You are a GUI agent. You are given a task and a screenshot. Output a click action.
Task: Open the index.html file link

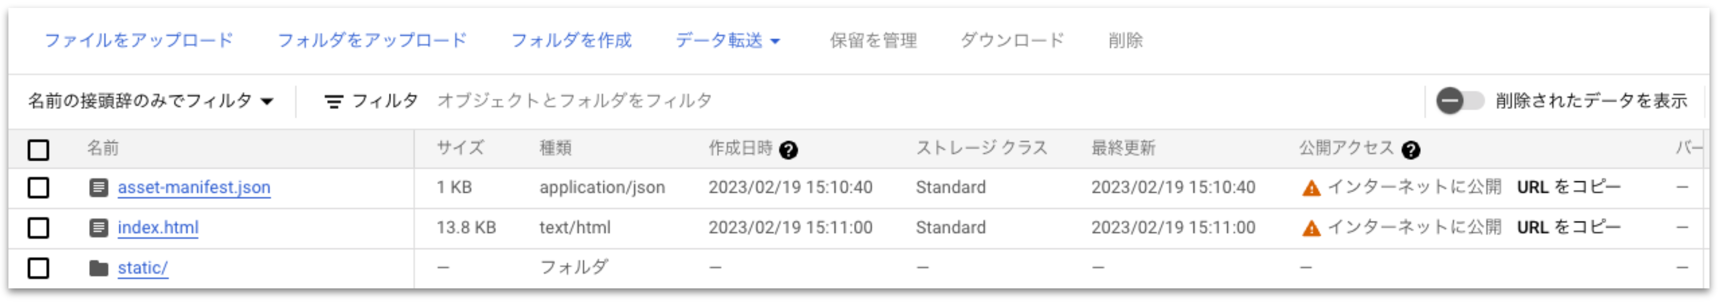point(158,228)
